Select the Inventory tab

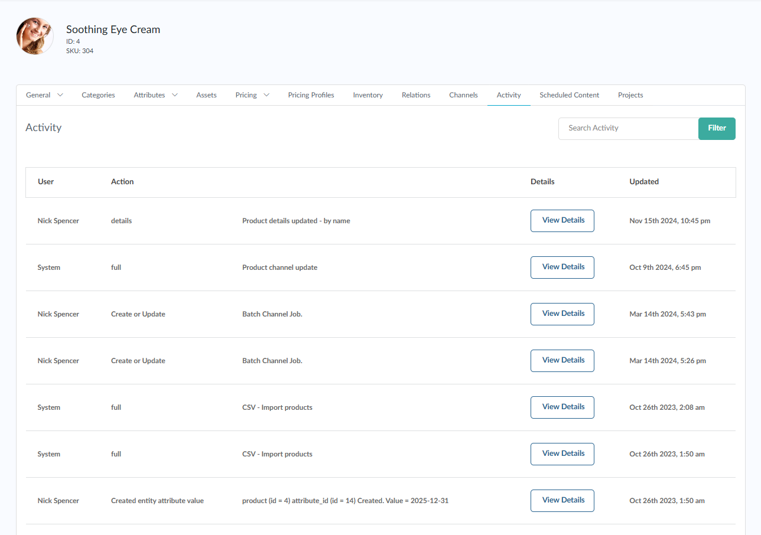368,95
